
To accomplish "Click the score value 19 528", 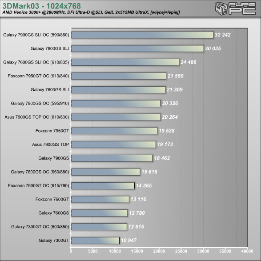I will pyautogui.click(x=167, y=131).
